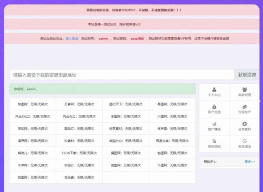263x192 pixels.
Task: Click the test account name admin
Action: 103,39
